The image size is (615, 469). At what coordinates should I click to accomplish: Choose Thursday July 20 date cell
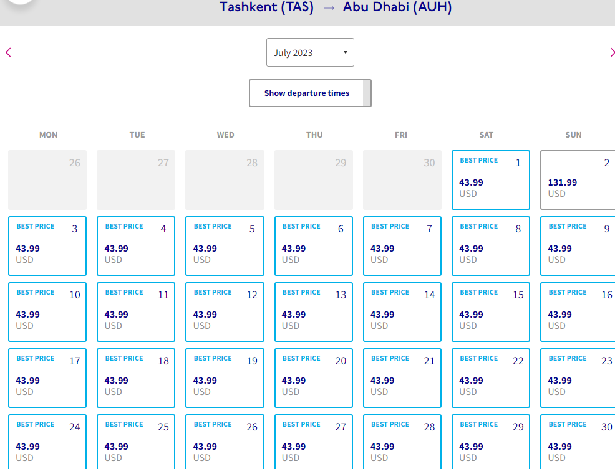point(314,378)
